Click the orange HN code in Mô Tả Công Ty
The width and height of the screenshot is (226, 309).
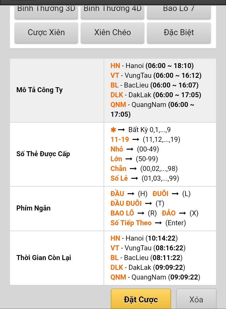[115, 66]
